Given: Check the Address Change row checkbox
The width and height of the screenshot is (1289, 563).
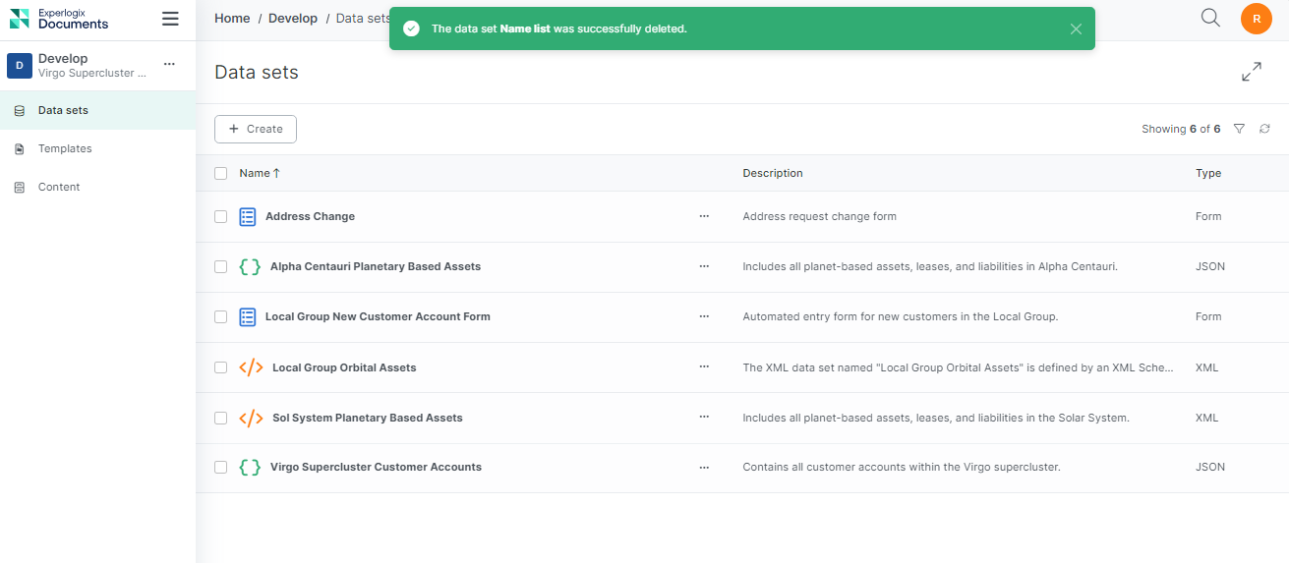Looking at the screenshot, I should (220, 216).
